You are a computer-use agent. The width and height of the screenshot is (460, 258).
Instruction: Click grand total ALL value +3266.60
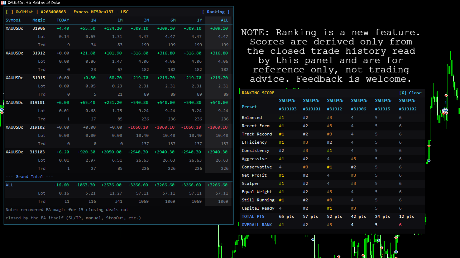point(218,185)
